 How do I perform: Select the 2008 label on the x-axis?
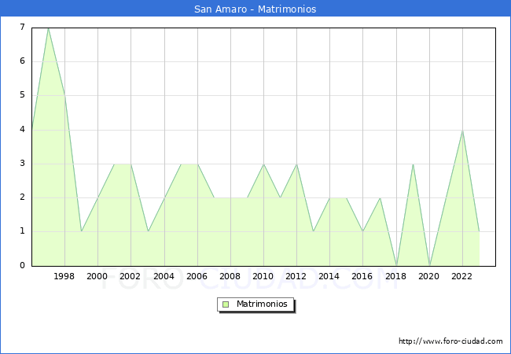[x=230, y=276]
